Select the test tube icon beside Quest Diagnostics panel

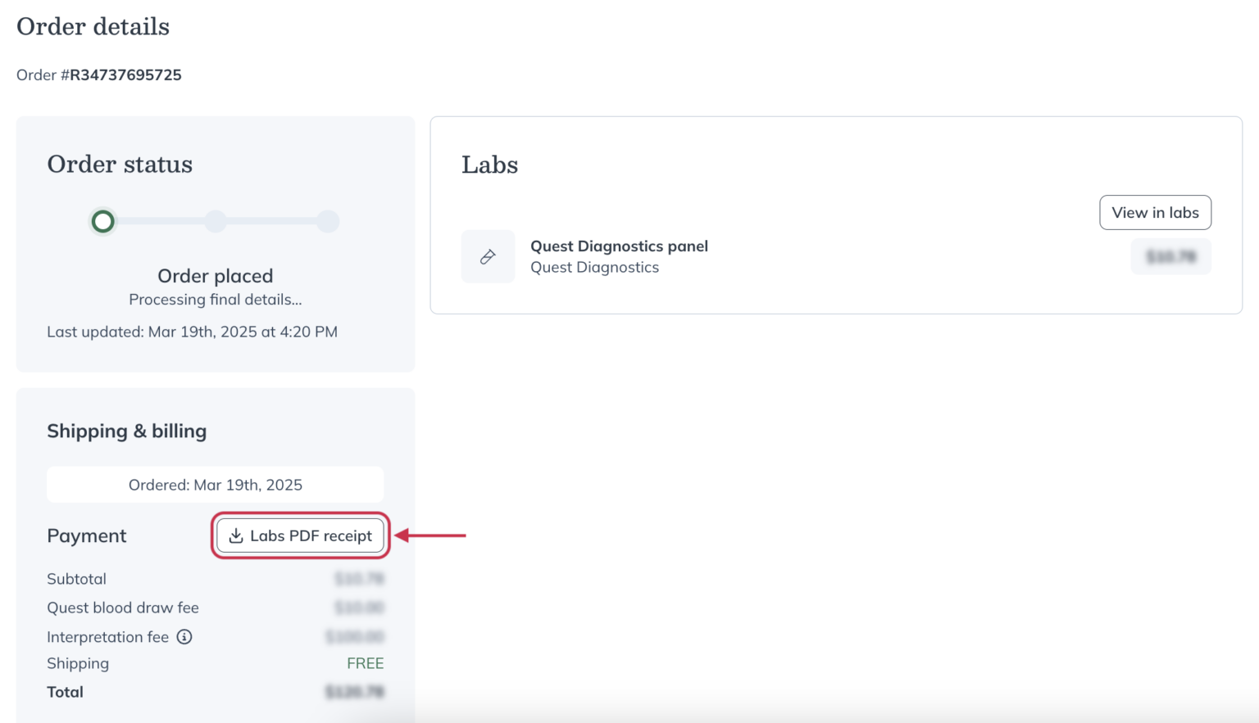(x=488, y=256)
